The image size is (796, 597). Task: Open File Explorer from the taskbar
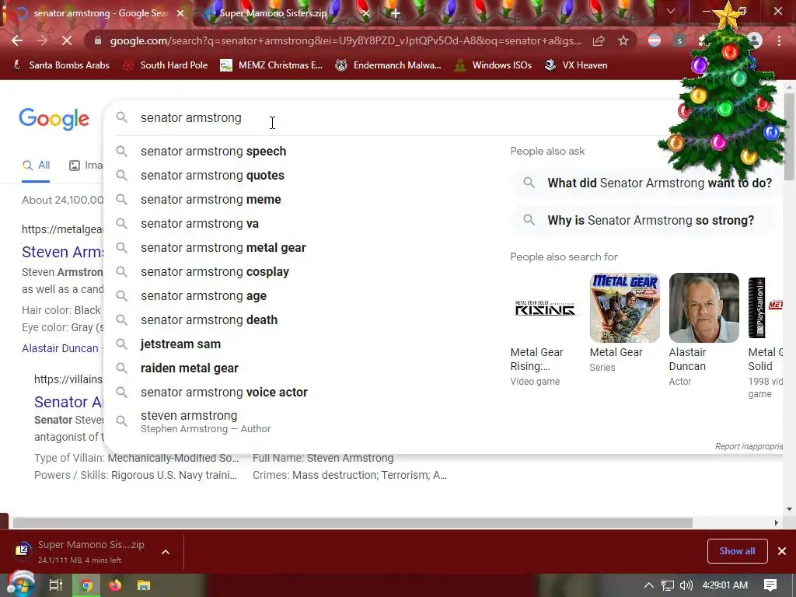tap(144, 585)
